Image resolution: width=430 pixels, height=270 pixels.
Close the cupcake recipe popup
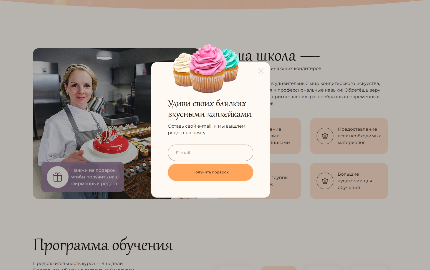click(261, 71)
